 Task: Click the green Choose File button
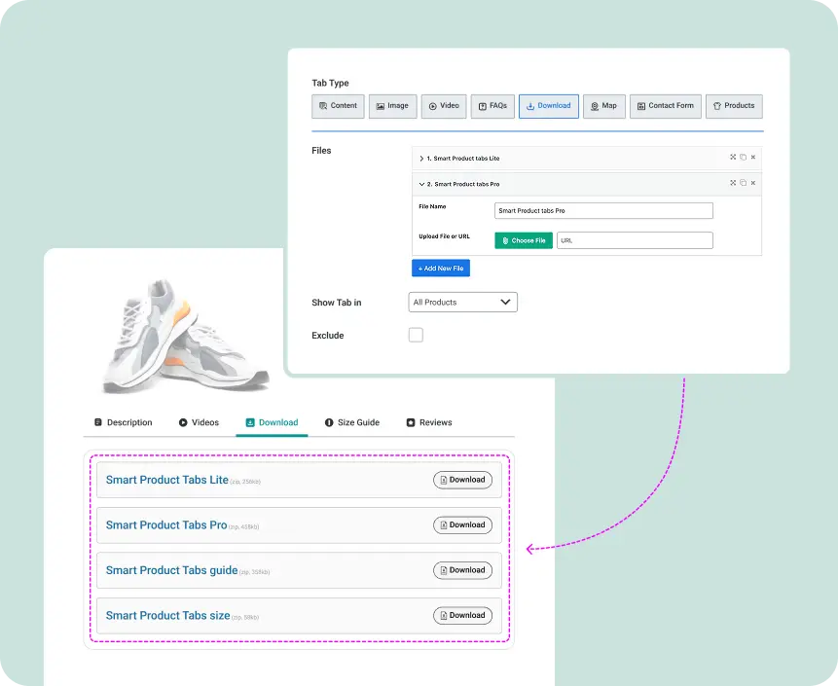click(524, 240)
